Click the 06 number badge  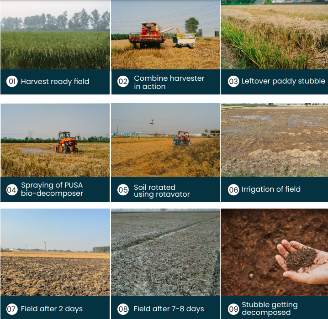233,190
